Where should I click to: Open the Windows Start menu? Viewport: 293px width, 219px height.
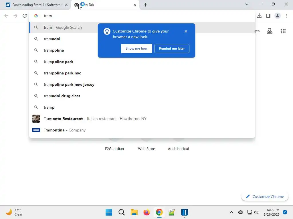109,212
